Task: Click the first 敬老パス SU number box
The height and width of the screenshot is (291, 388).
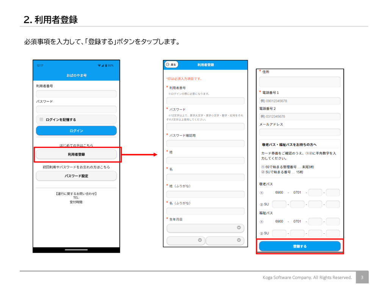Action: [279, 204]
